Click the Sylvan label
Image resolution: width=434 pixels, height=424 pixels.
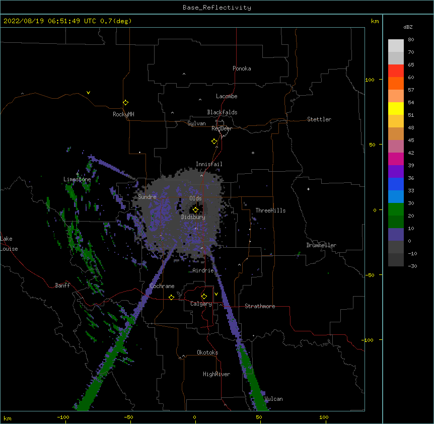tap(196, 123)
